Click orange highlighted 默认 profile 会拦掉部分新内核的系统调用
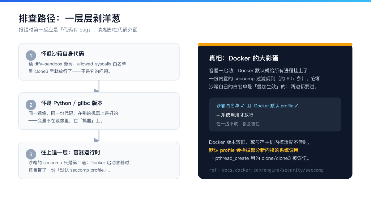The image size is (371, 216). (x=254, y=150)
